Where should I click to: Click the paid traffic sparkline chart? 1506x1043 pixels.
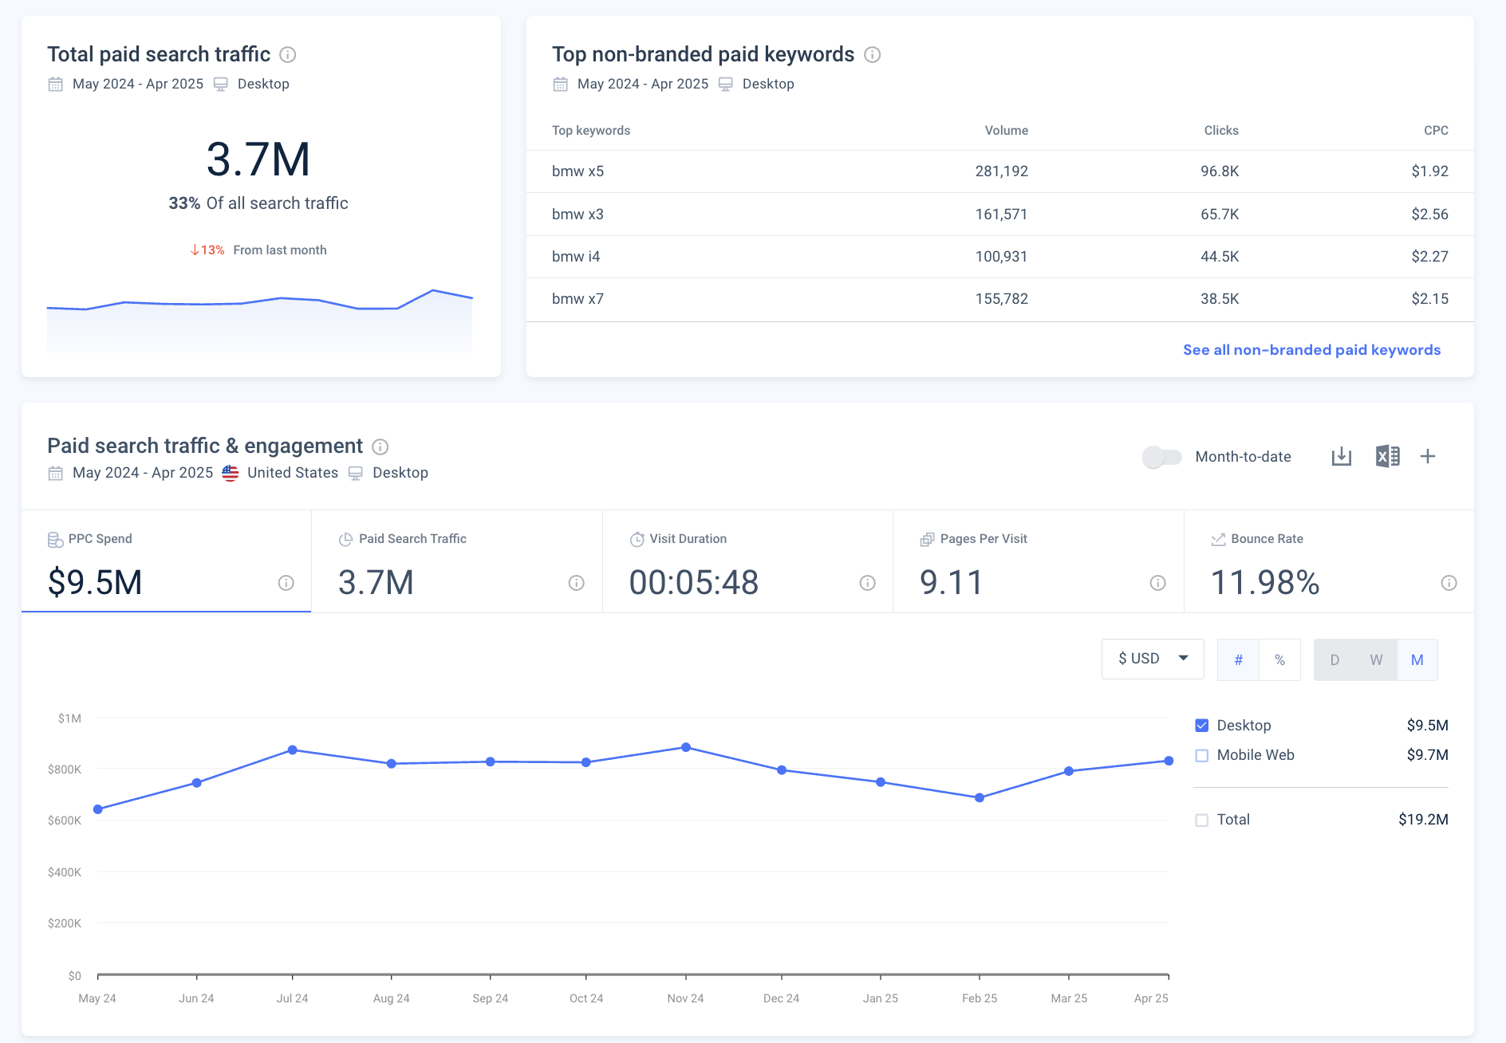click(260, 321)
